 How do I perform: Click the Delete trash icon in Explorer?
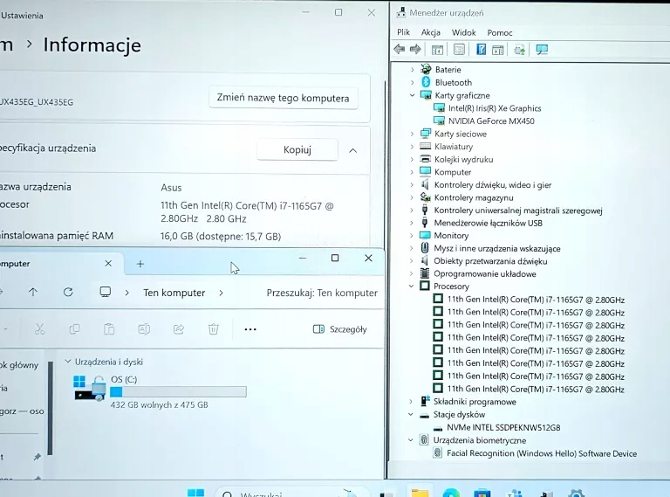(x=213, y=329)
